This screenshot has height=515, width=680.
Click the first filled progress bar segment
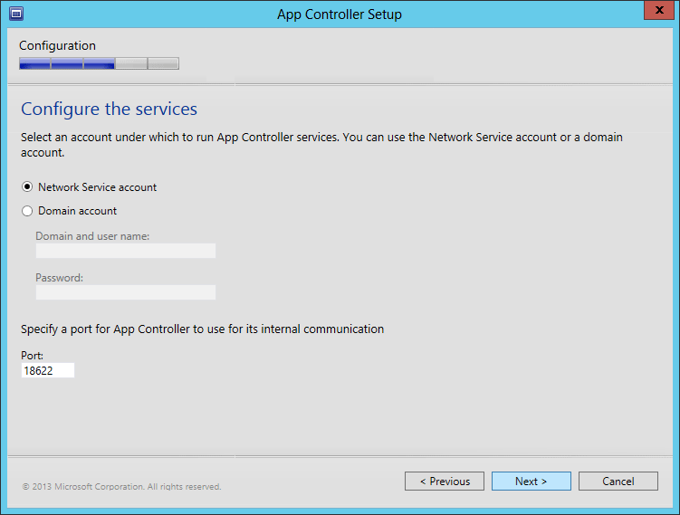[x=34, y=63]
